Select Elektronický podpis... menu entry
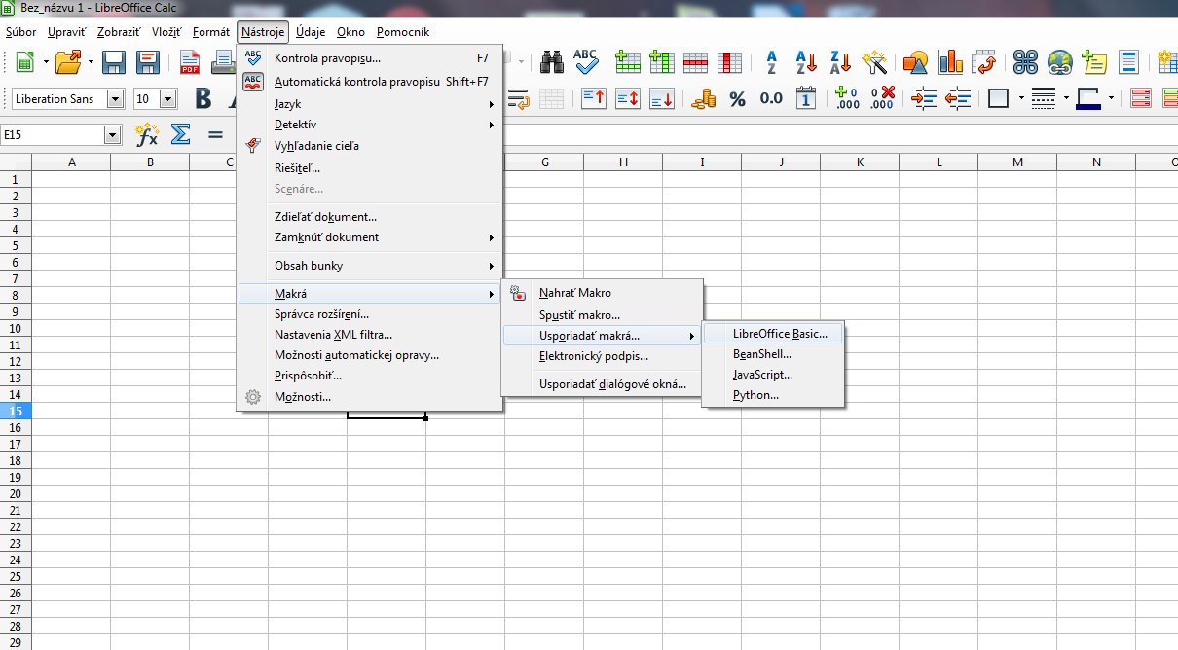Screen dimensions: 1178x650 click(602, 356)
